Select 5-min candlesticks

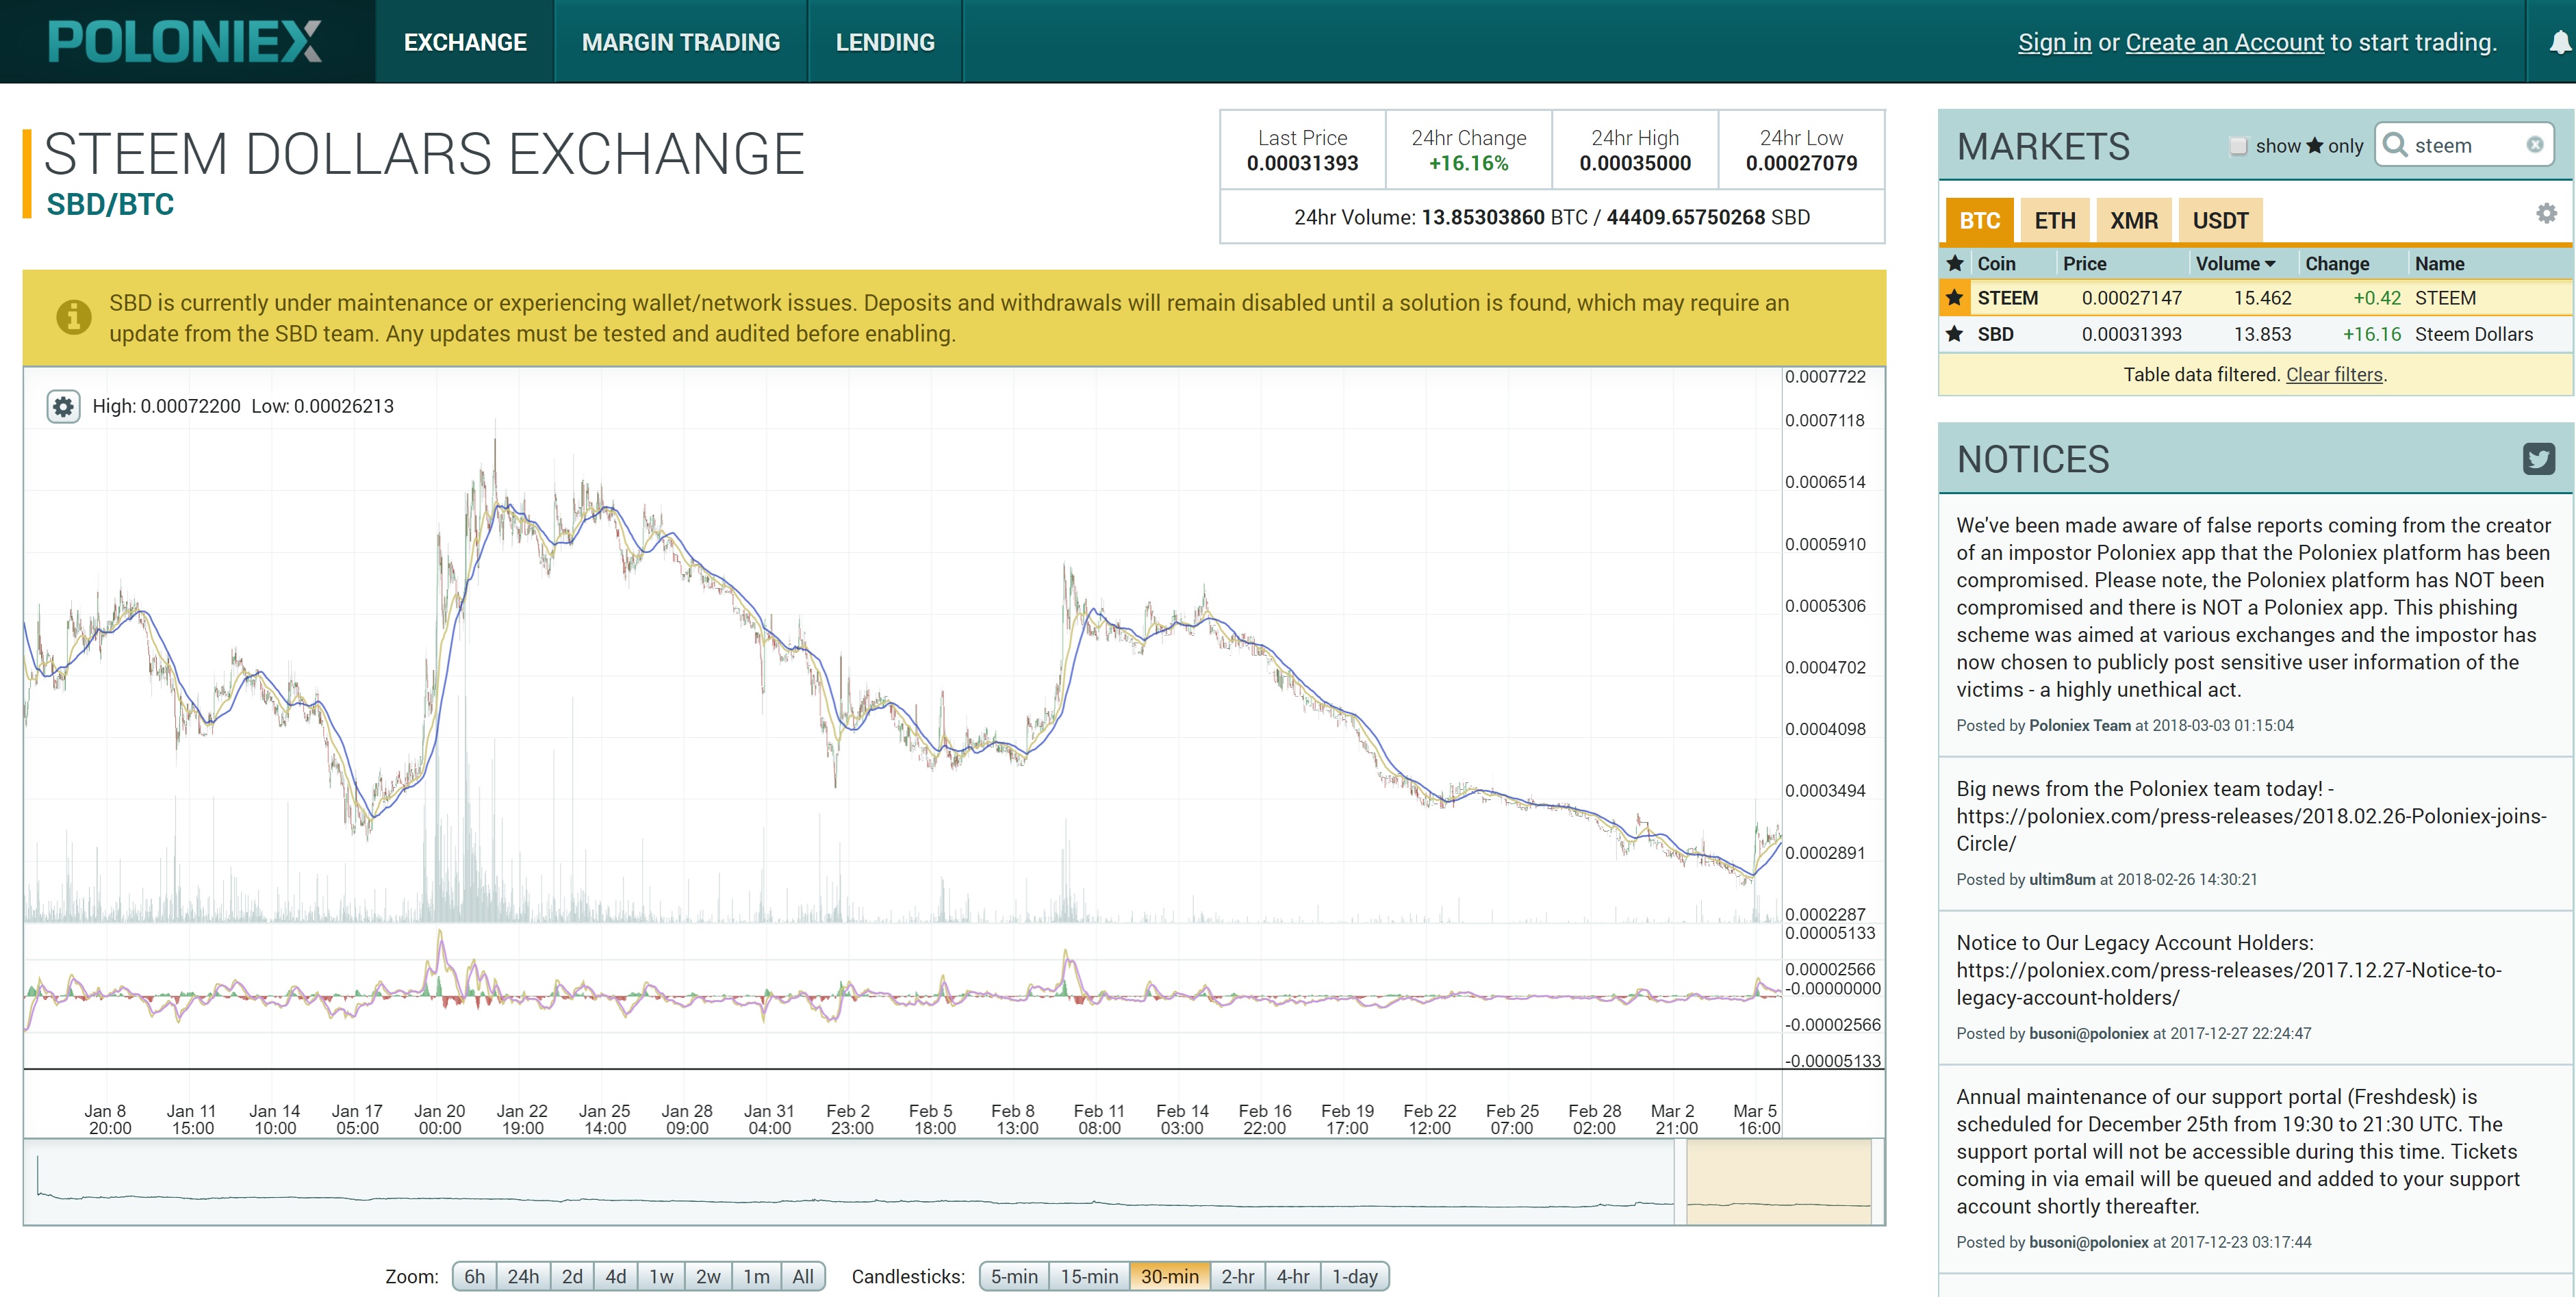1014,1276
